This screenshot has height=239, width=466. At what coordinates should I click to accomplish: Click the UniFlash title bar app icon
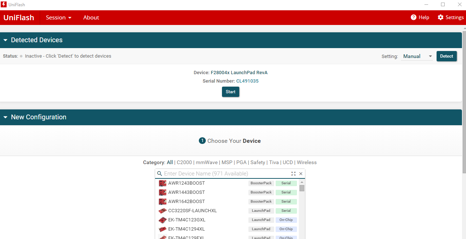click(x=4, y=4)
